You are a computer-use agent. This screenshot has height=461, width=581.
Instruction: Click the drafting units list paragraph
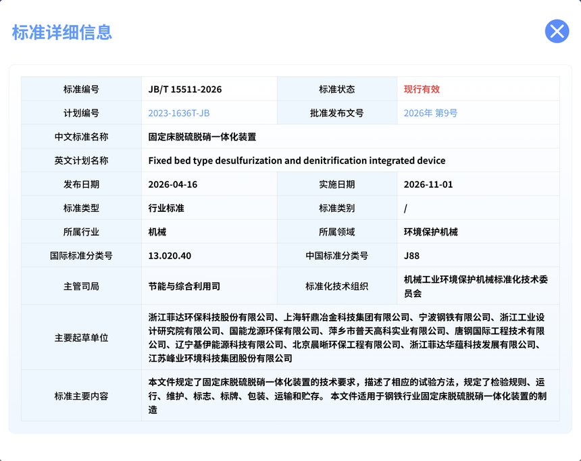pos(347,337)
